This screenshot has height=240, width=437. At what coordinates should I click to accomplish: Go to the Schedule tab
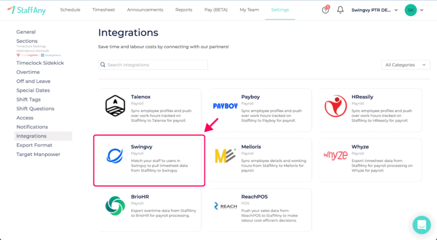[70, 10]
